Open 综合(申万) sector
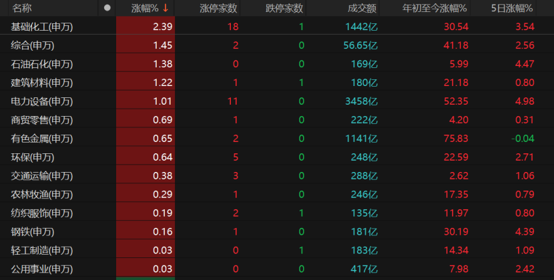 33,45
